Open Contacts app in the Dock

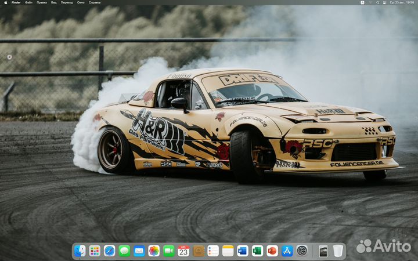[199, 251]
